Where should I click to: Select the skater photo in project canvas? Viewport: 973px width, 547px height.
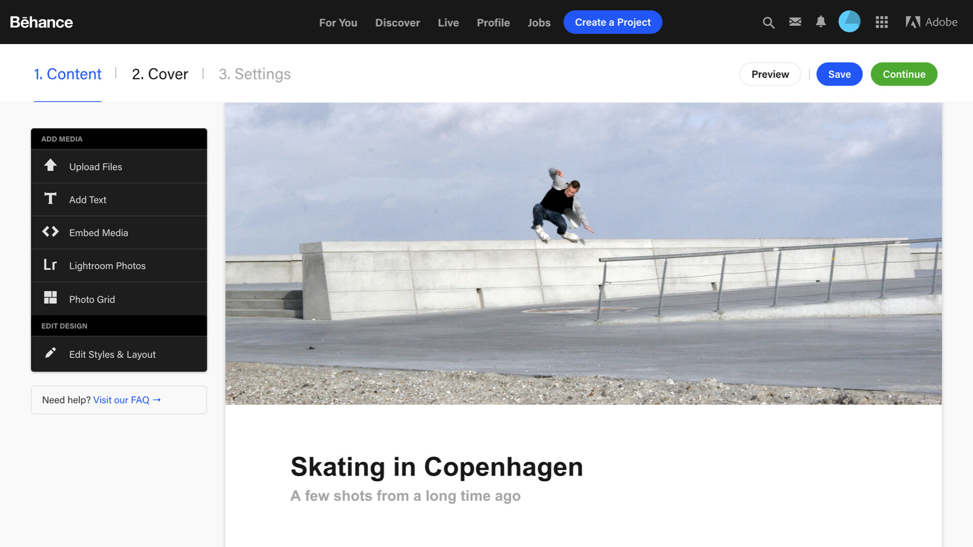[x=583, y=254]
